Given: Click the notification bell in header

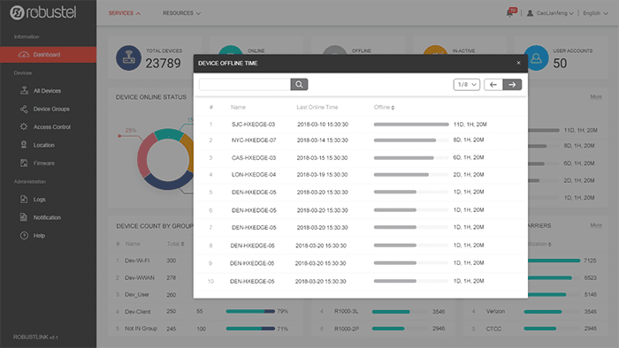Looking at the screenshot, I should (510, 12).
